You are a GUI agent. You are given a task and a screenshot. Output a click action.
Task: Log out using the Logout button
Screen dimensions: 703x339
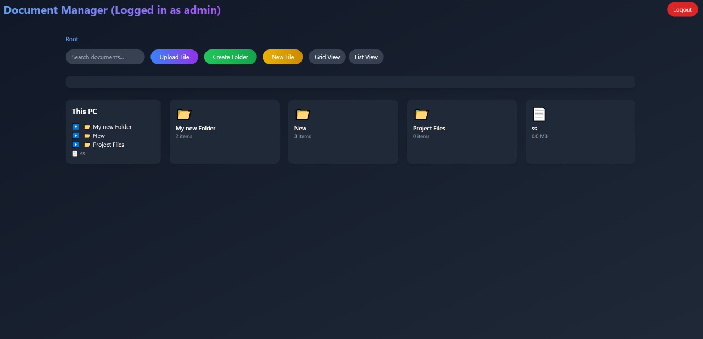[682, 9]
